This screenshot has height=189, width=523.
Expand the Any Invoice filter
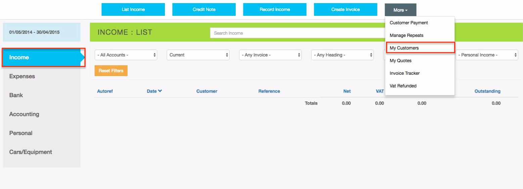pyautogui.click(x=270, y=55)
